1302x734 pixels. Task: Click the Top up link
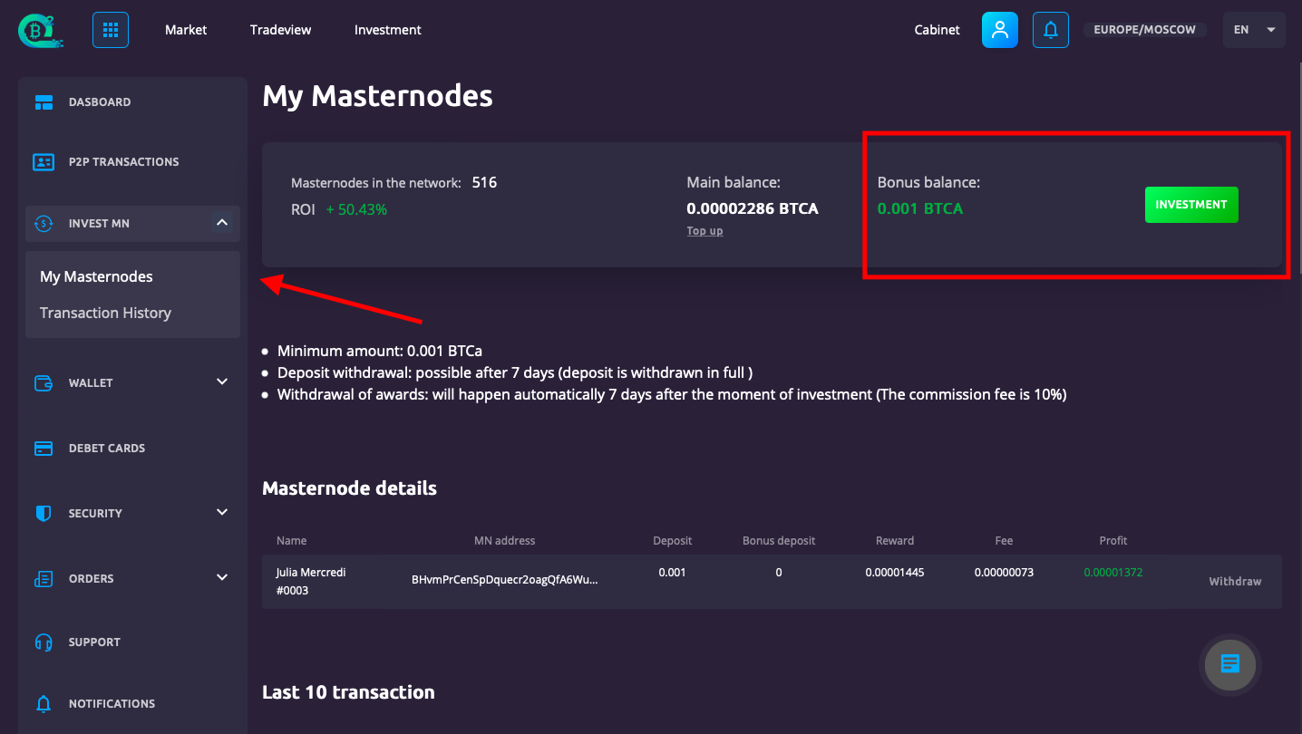point(704,231)
